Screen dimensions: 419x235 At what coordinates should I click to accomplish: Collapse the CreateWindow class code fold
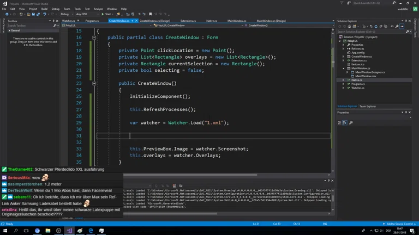tap(94, 38)
